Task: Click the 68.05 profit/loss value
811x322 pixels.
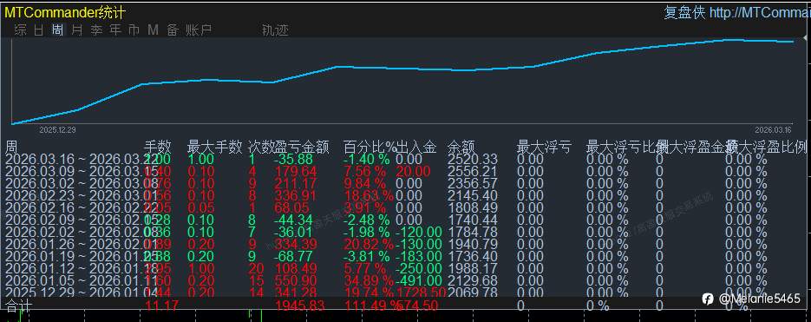Action: coord(293,207)
